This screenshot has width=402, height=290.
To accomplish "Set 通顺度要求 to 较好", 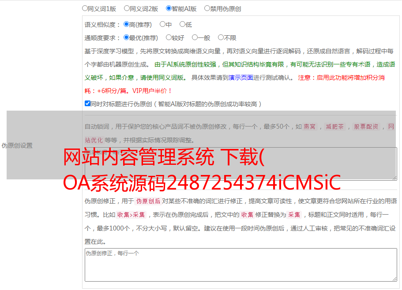I will [169, 37].
